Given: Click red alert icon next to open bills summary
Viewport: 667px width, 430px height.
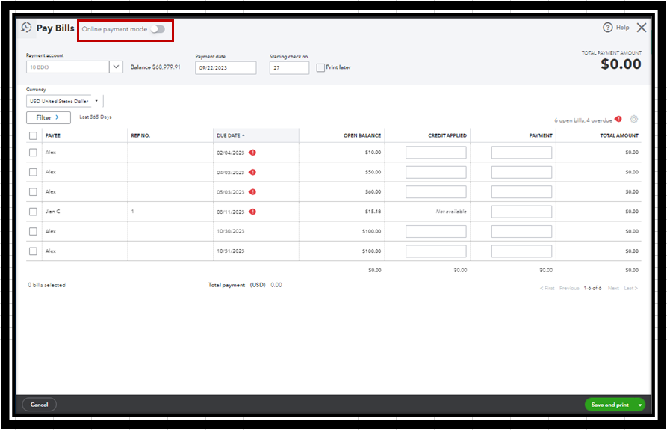Looking at the screenshot, I should point(618,120).
